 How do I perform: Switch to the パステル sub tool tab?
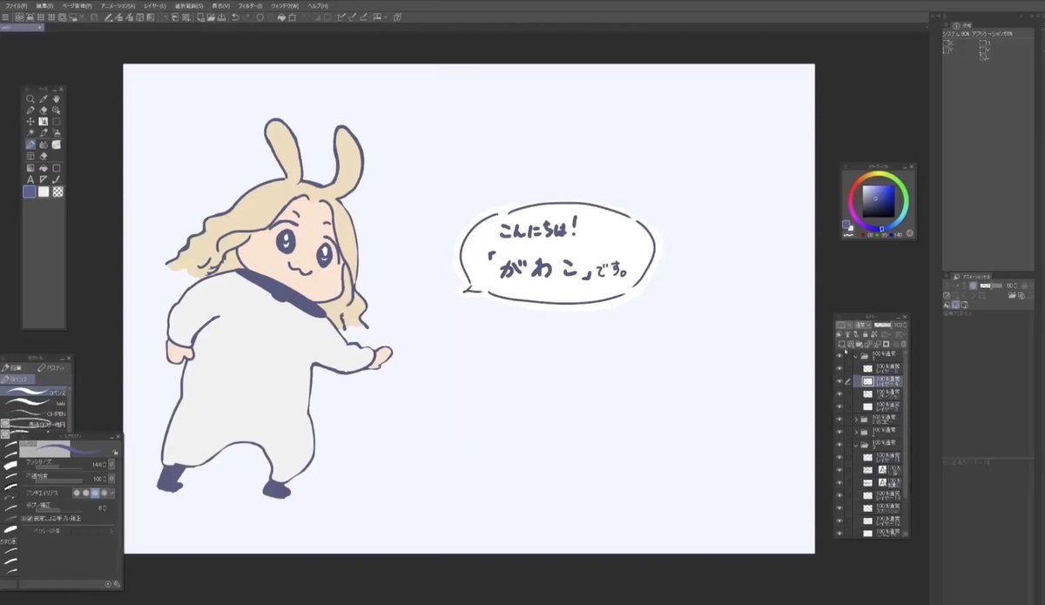pyautogui.click(x=51, y=367)
